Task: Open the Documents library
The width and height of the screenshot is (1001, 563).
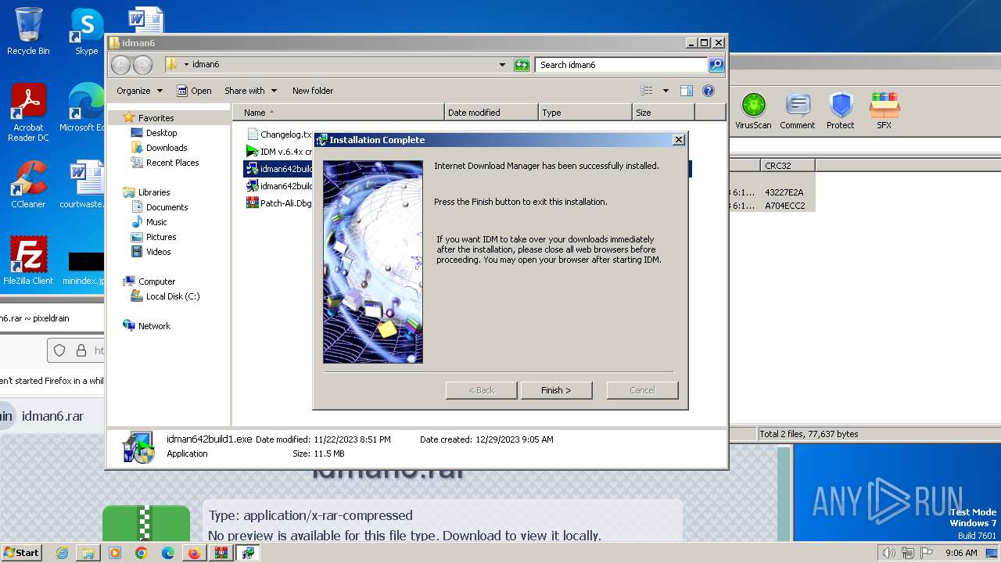Action: click(x=167, y=207)
